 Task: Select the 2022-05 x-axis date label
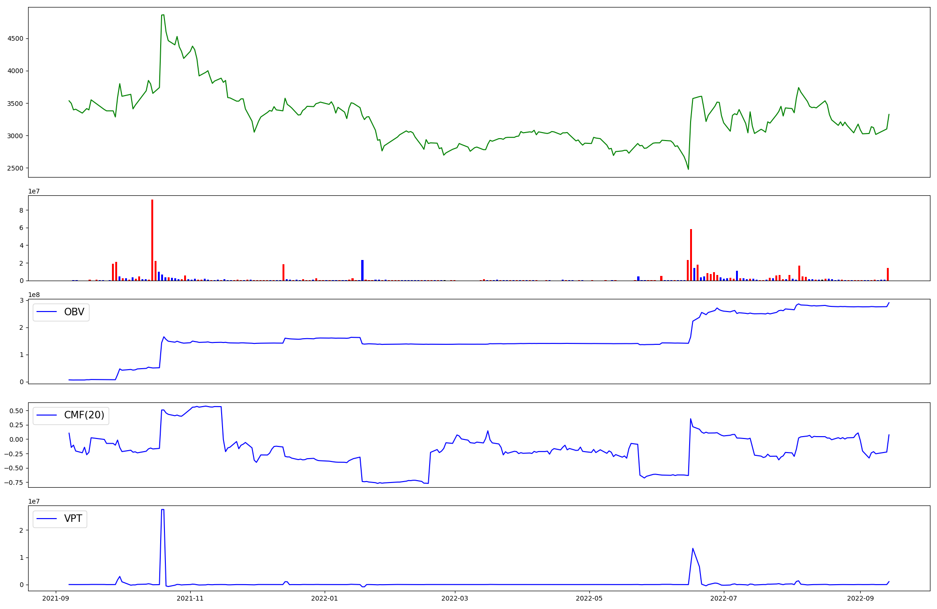click(589, 598)
